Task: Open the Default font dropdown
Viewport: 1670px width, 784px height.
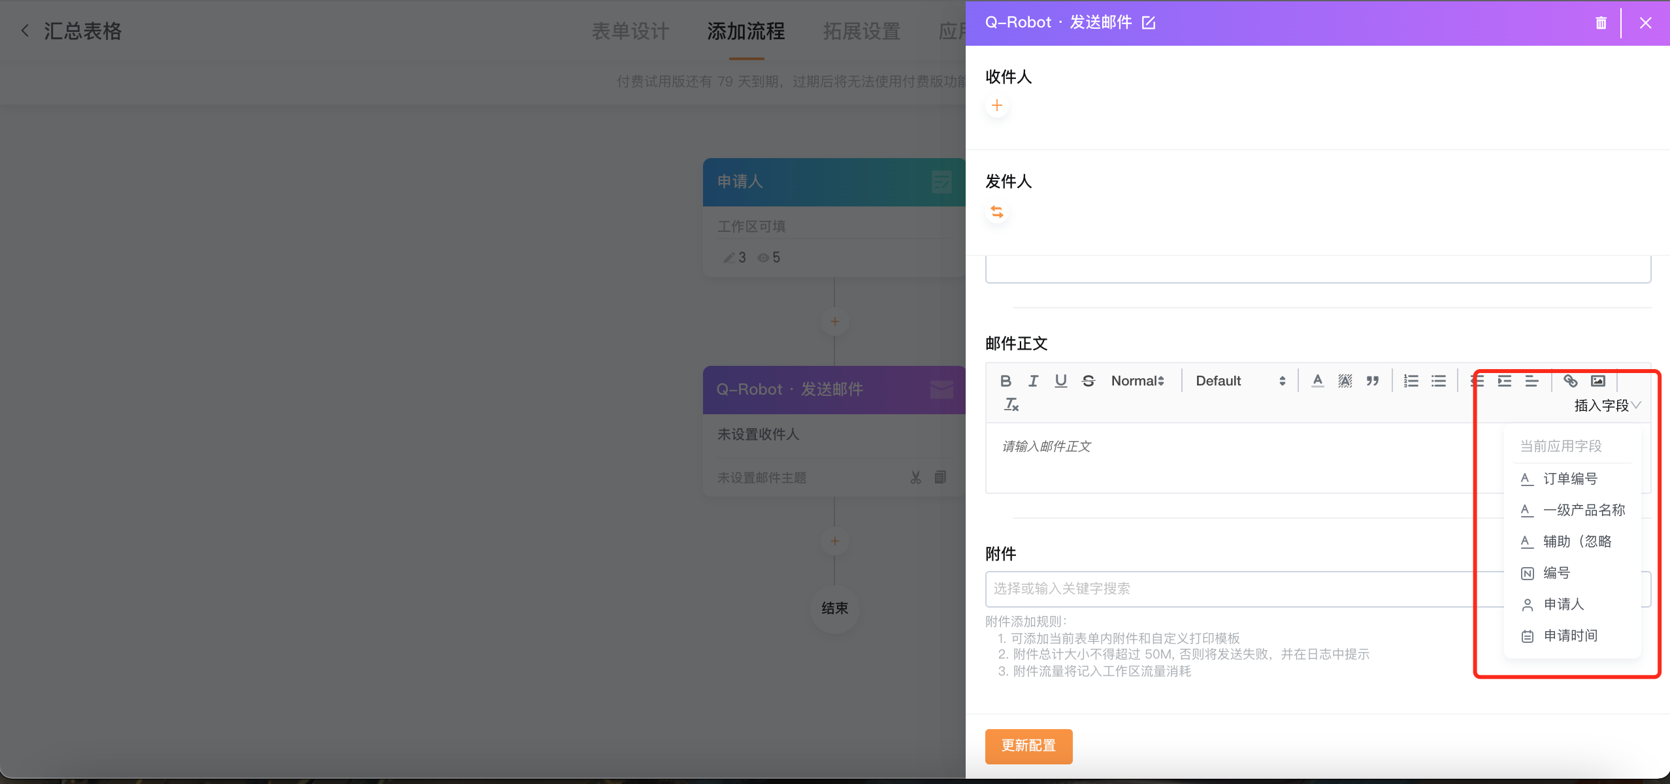Action: coord(1240,381)
